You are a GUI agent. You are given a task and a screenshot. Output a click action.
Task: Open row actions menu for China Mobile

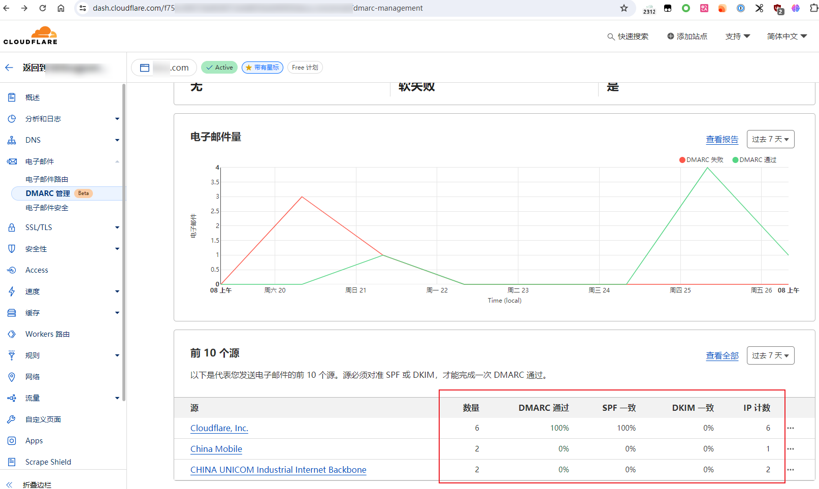point(791,449)
